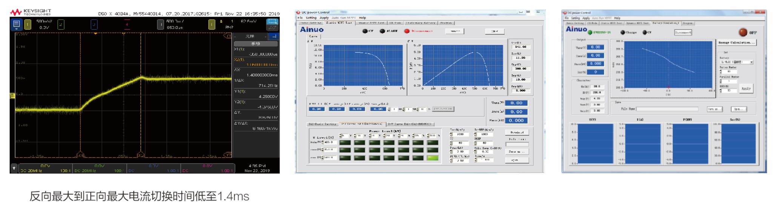Adjust the Series Number stepper

(x=721, y=71)
